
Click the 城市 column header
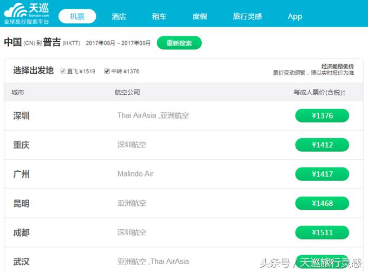click(18, 92)
